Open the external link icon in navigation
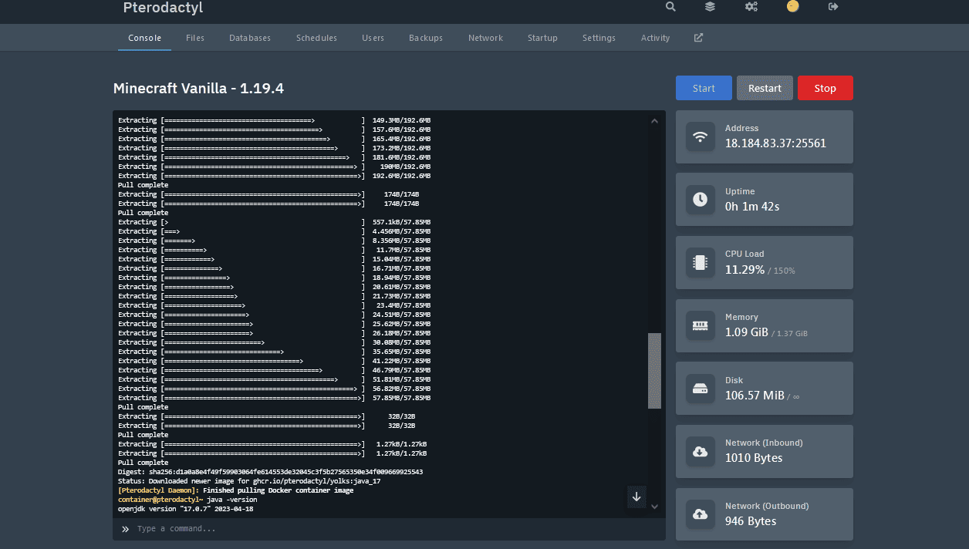The height and width of the screenshot is (549, 969). point(698,38)
